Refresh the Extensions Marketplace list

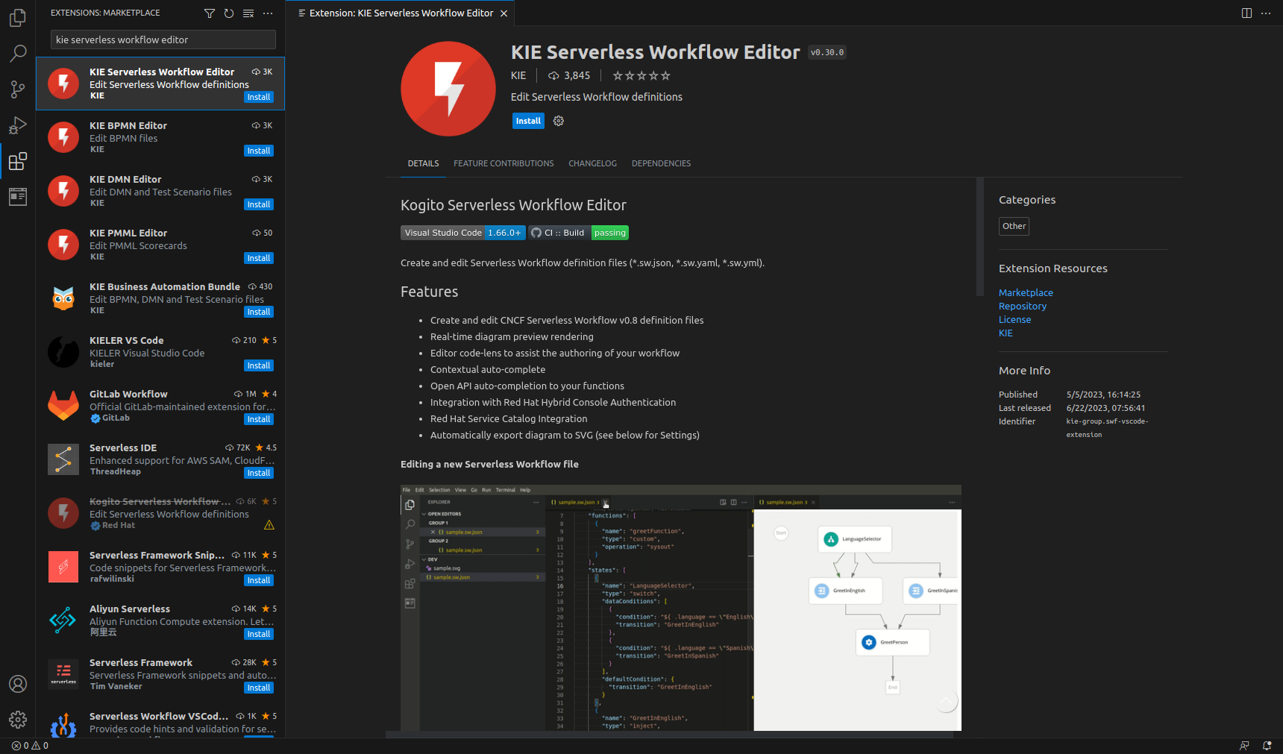(229, 13)
